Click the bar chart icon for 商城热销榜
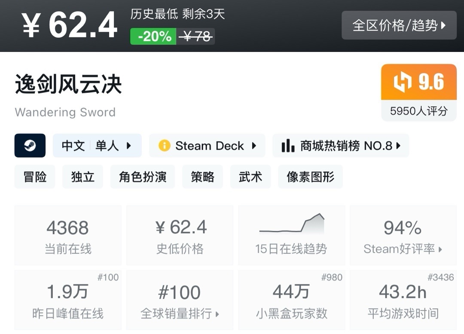Viewport: 464px width, 334px height. click(x=287, y=146)
